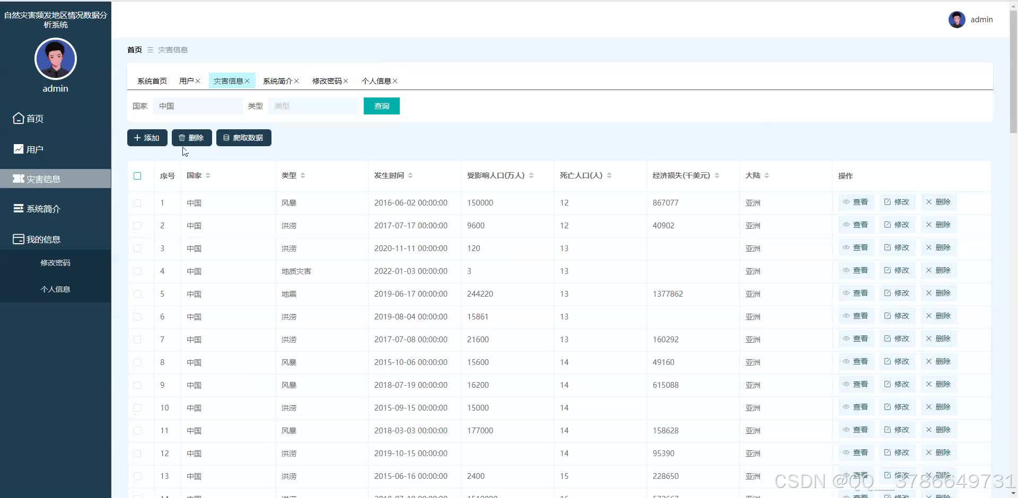Switch to the 个人信息 tab

pos(376,81)
